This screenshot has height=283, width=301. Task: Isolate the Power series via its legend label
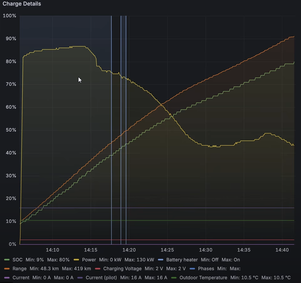(x=89, y=260)
